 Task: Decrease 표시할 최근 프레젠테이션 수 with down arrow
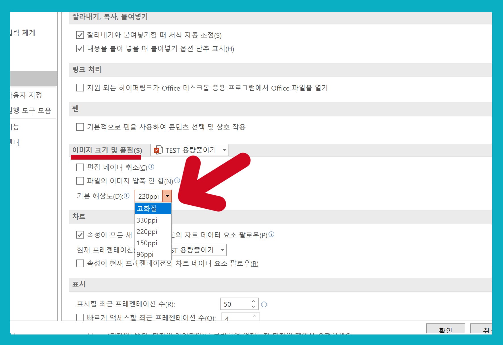(253, 307)
